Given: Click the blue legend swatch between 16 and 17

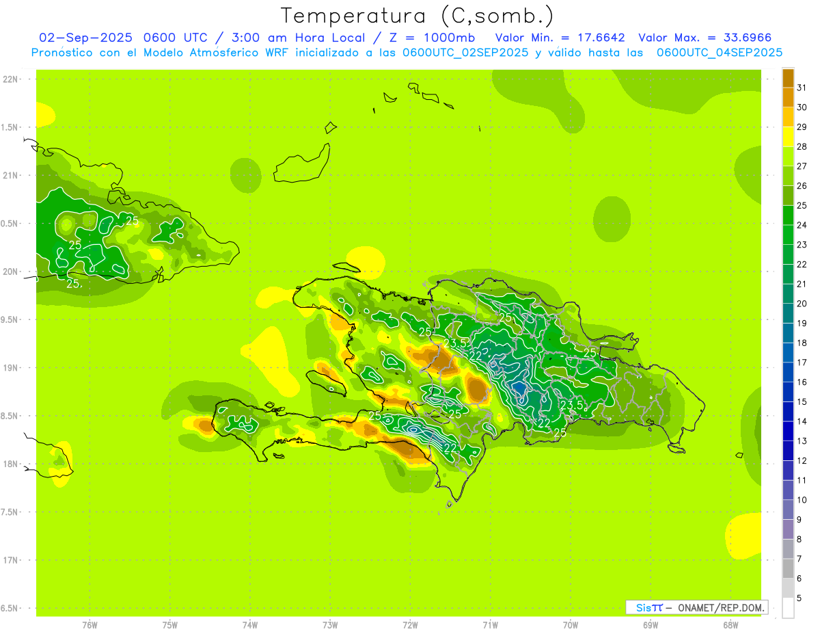Looking at the screenshot, I should click(x=788, y=372).
